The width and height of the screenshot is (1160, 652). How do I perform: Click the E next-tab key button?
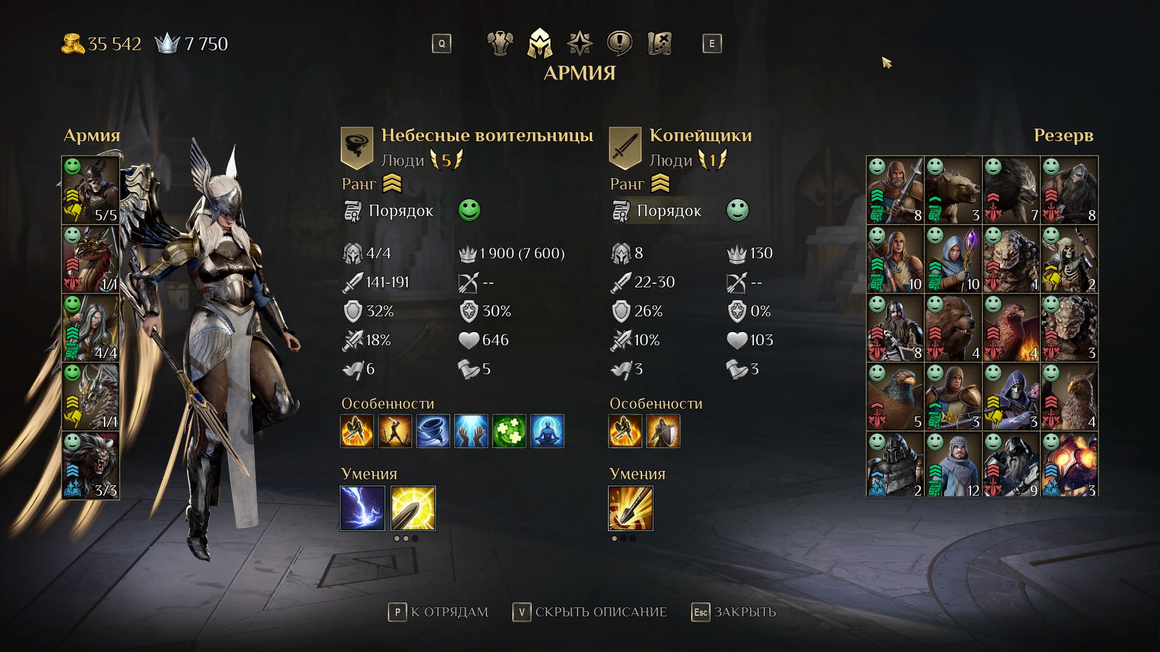[x=712, y=43]
